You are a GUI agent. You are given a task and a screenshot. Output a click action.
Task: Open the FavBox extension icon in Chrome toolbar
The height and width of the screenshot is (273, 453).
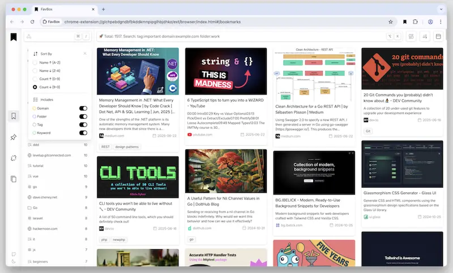(405, 21)
